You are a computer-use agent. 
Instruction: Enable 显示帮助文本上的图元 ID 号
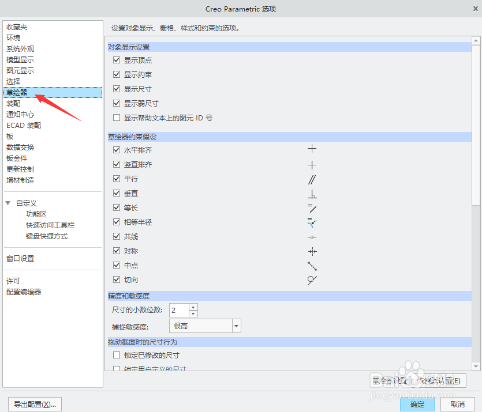click(117, 118)
